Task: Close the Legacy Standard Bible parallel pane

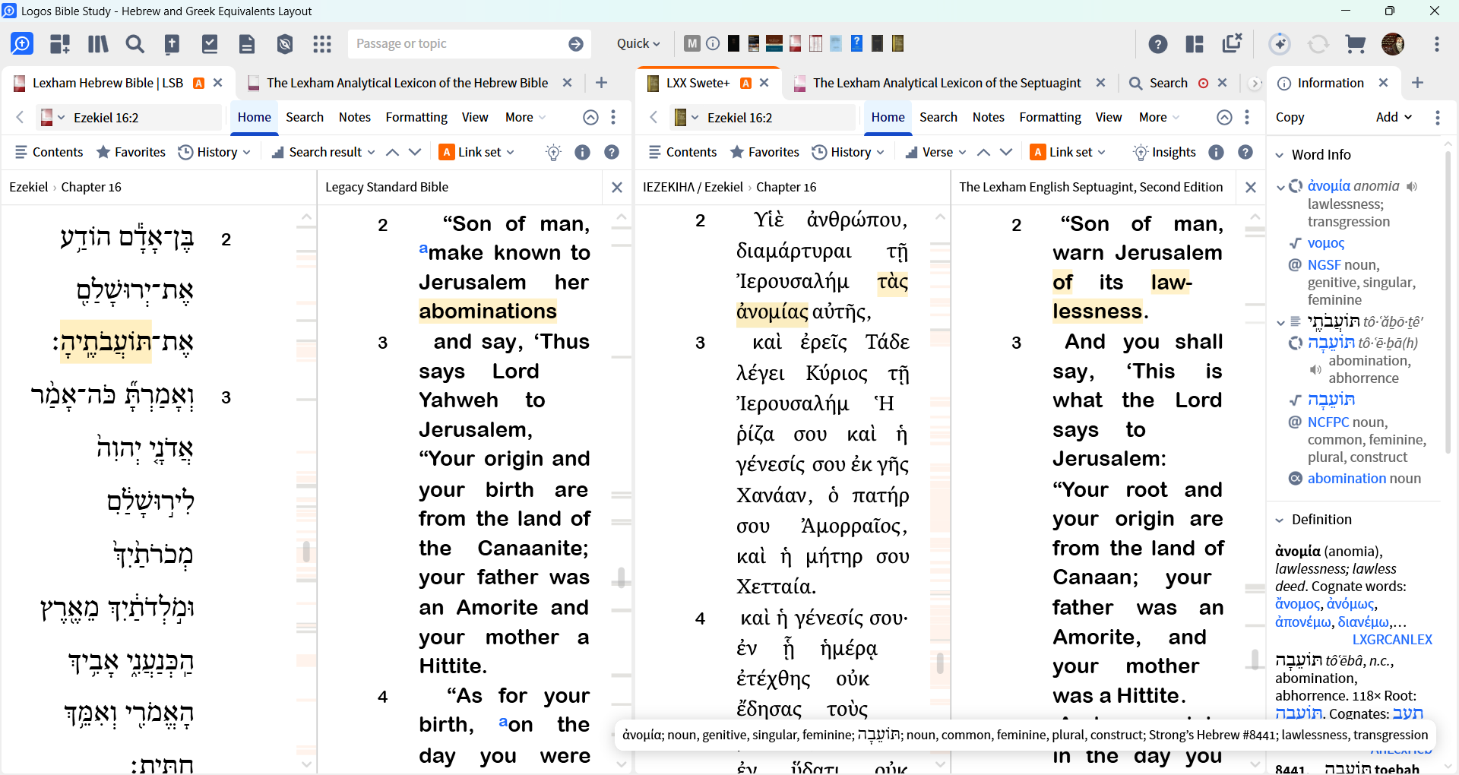Action: [617, 187]
